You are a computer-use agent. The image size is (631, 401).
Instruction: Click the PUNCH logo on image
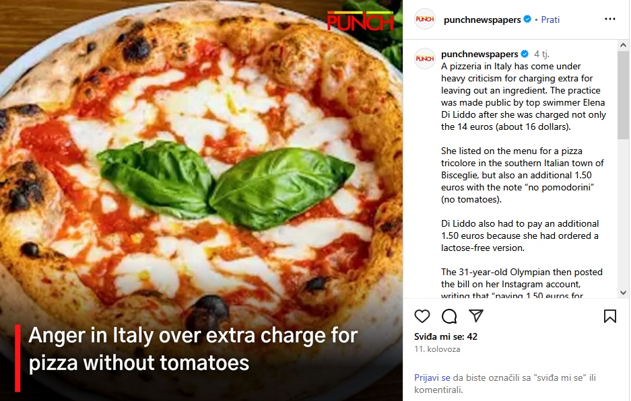[360, 21]
